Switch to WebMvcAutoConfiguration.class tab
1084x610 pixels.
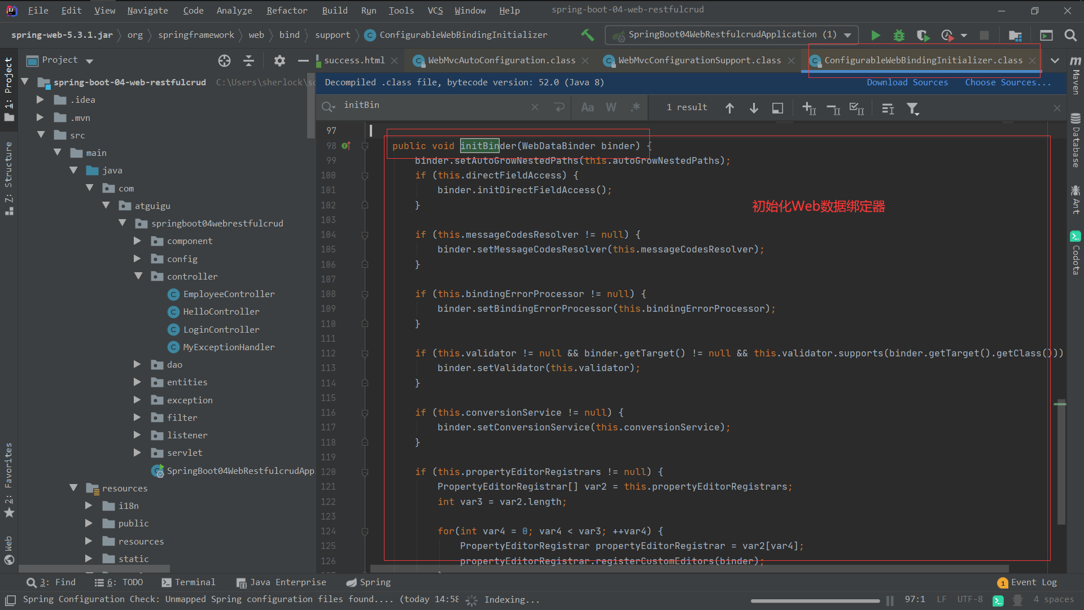click(x=501, y=60)
